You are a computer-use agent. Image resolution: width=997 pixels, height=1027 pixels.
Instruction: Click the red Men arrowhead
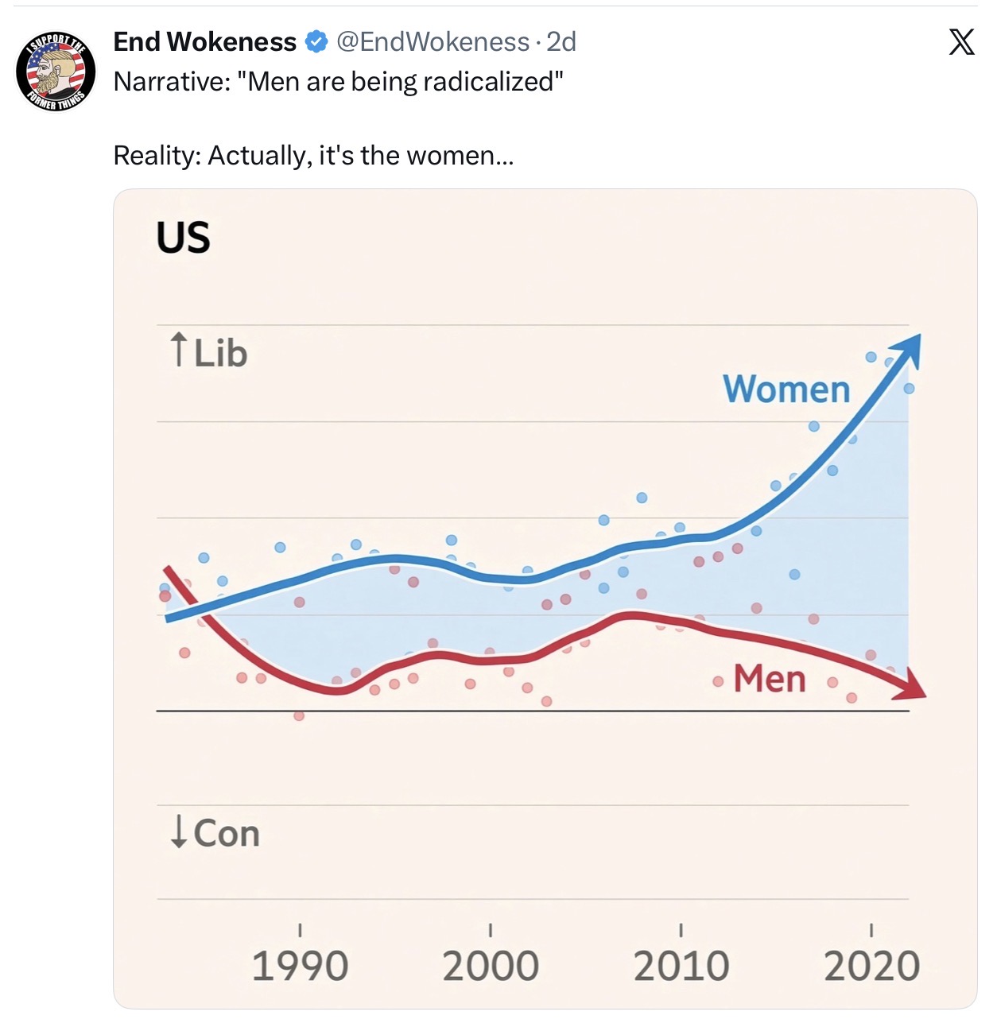pyautogui.click(x=910, y=685)
